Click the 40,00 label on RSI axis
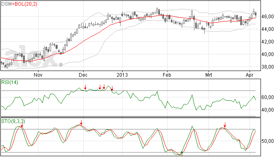This screenshot has width=280, height=157. (x=267, y=110)
